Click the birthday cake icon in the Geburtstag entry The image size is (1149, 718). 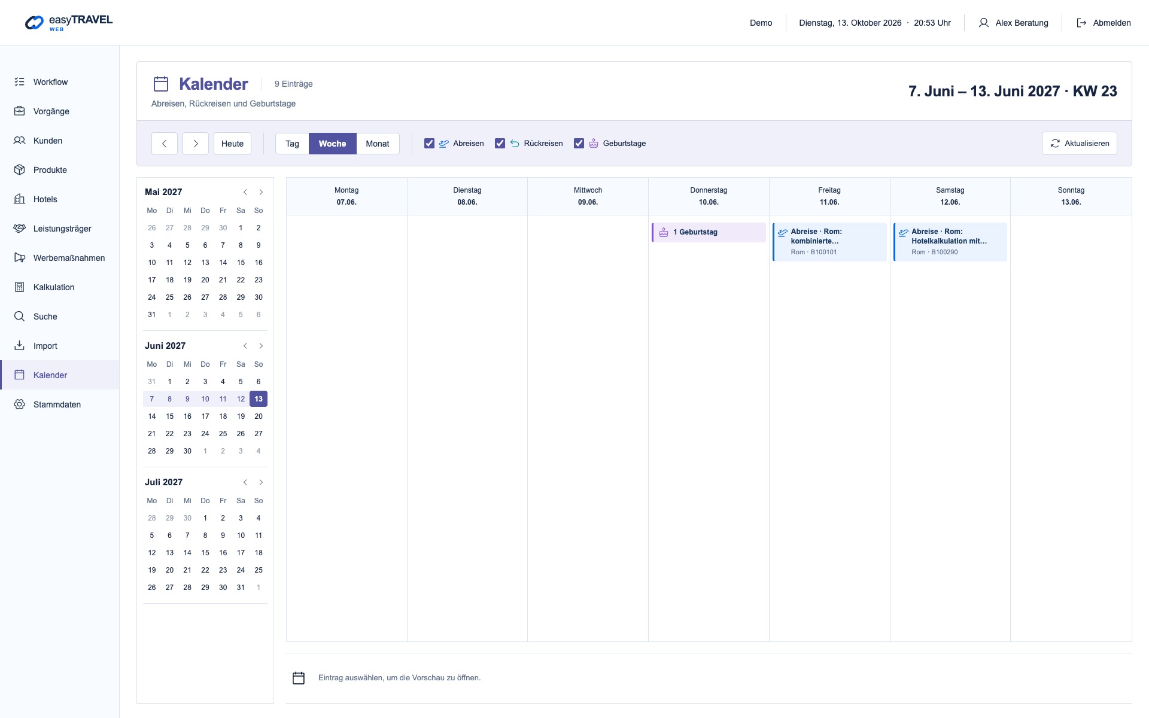[x=664, y=232]
